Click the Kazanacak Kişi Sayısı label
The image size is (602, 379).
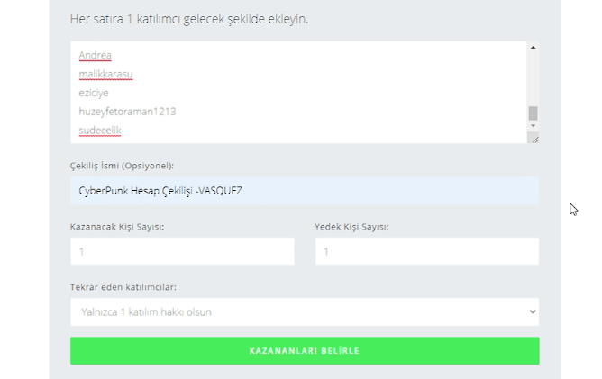click(x=117, y=227)
